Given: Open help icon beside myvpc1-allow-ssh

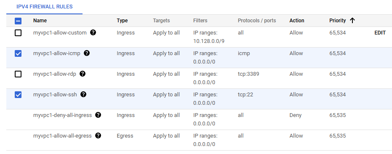Looking at the screenshot, I should 83,94.
